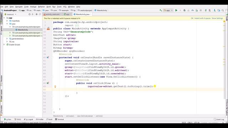Open the VCS menu
The width and height of the screenshot is (228, 128).
click(65, 7)
